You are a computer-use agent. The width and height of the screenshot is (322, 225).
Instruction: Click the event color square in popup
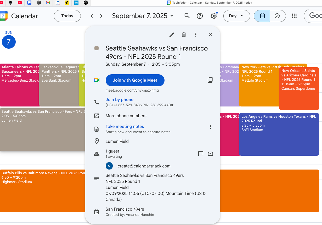[97, 48]
